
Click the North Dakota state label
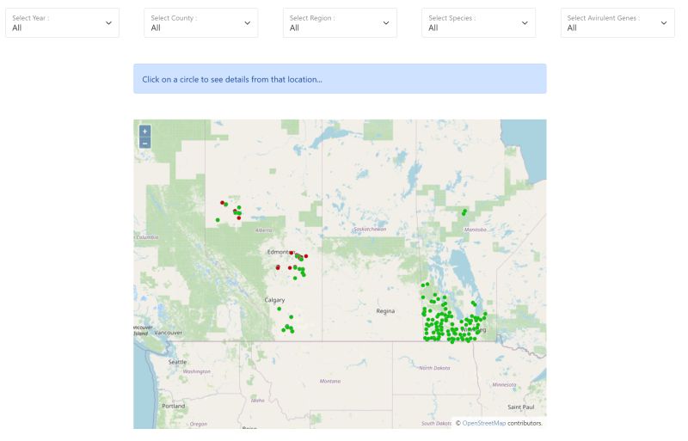434,368
